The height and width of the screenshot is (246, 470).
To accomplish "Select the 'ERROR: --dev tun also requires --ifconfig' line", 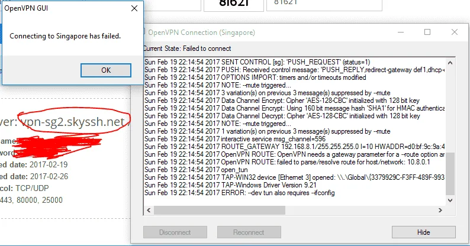I will click(x=240, y=193).
